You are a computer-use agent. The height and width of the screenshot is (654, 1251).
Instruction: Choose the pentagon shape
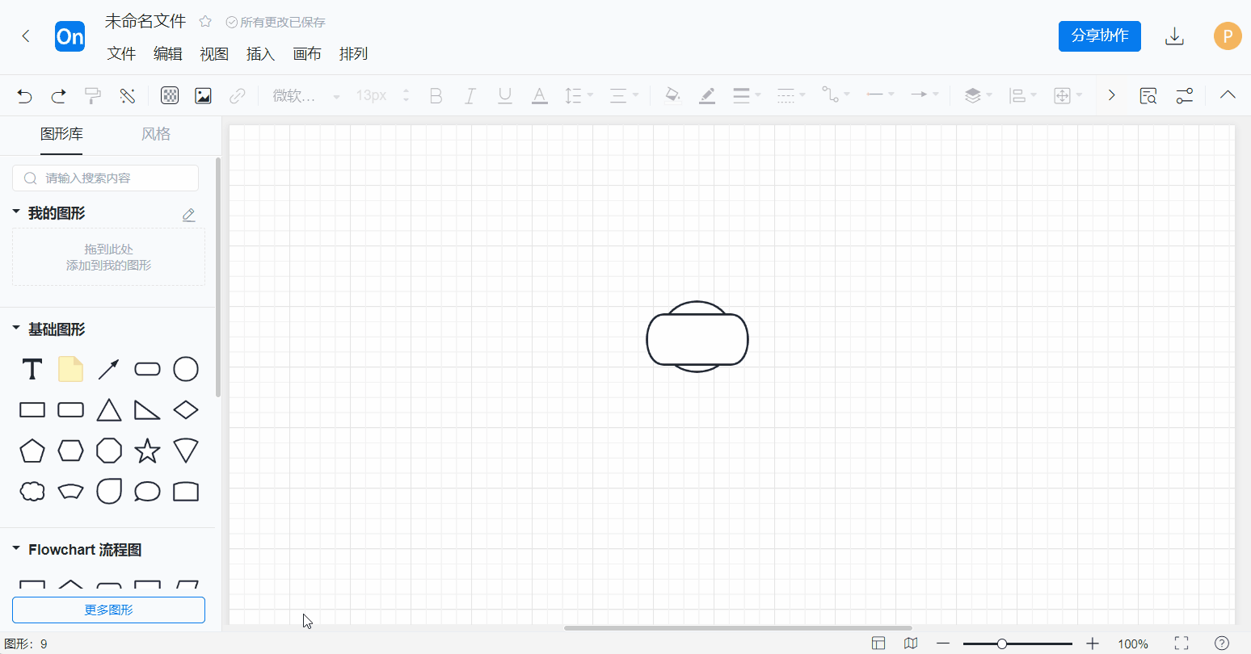pyautogui.click(x=32, y=451)
